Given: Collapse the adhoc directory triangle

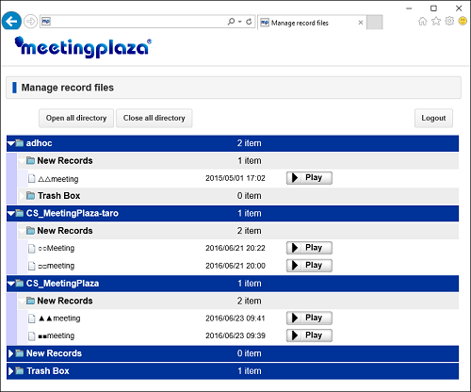Looking at the screenshot, I should (10, 143).
